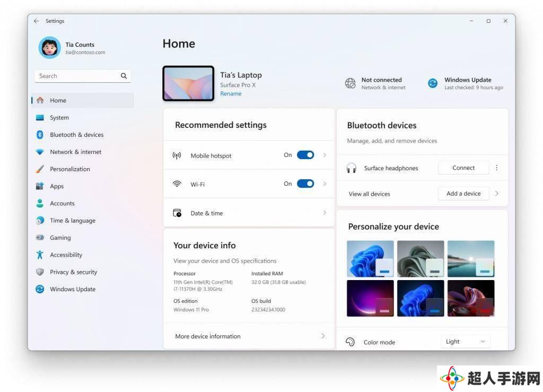Click into the Search settings field
Image resolution: width=543 pixels, height=392 pixels.
pos(83,76)
